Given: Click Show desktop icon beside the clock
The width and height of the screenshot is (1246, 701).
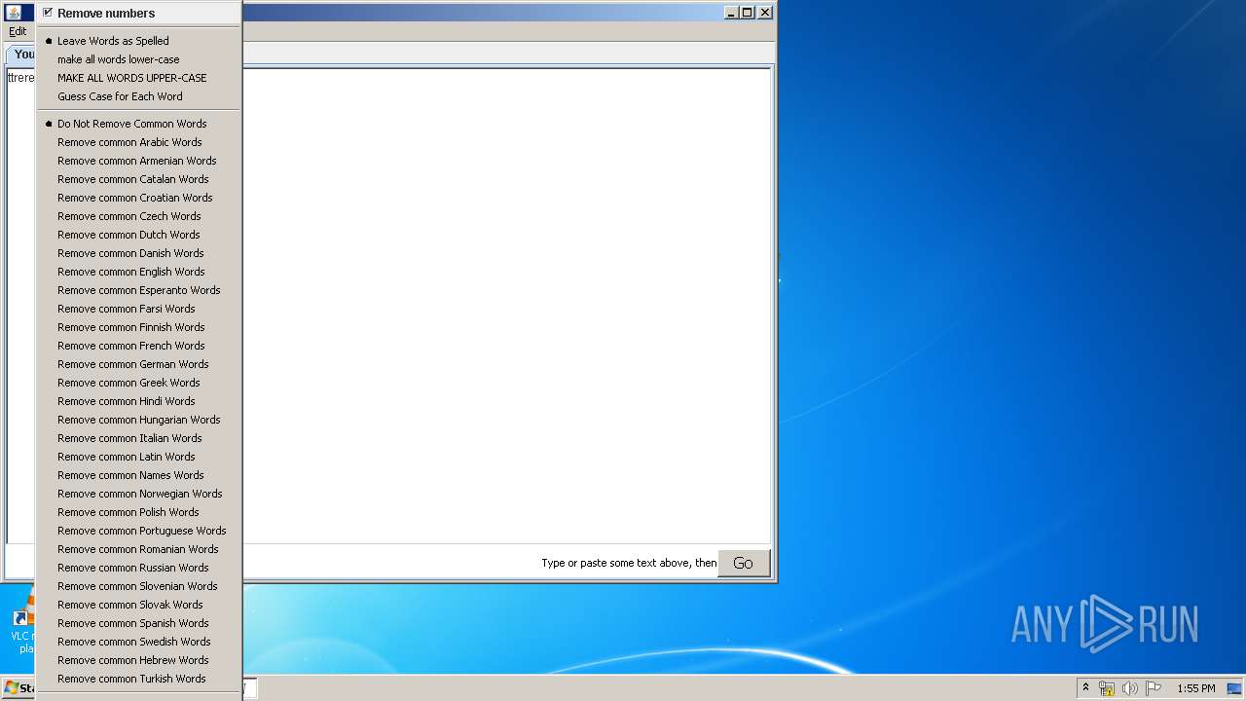Looking at the screenshot, I should coord(1234,688).
